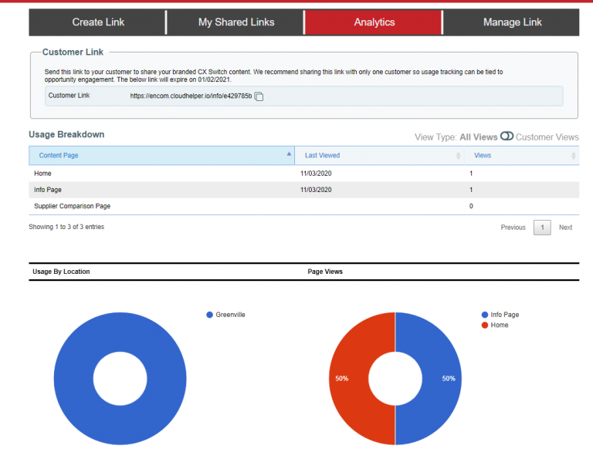593x449 pixels.
Task: Click Home row views value 1
Action: coord(471,174)
